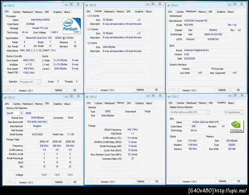Click the GPU Code Name value G80
Image resolution: width=249 pixels, height=195 pixels.
(193, 126)
